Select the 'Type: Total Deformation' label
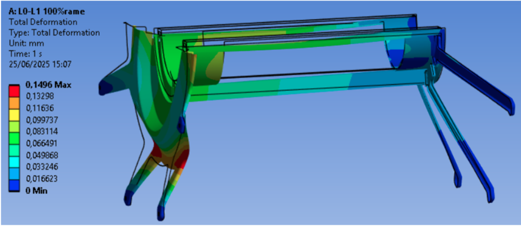 pos(54,33)
